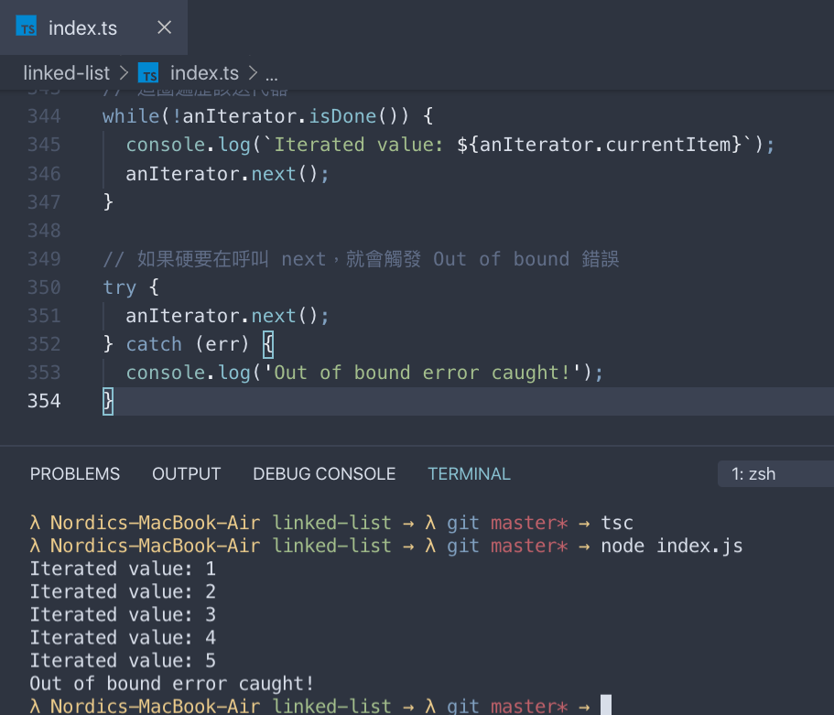Click index.ts in the breadcrumb path
Image resolution: width=834 pixels, height=715 pixels.
click(204, 73)
